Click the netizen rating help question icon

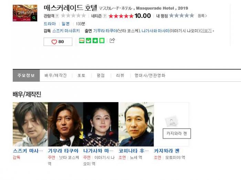point(105,16)
